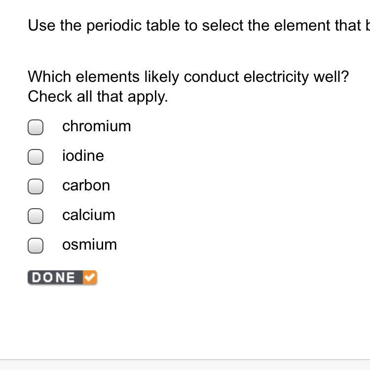The image size is (370, 370).
Task: Tick the iodine checkbox
Action: pyautogui.click(x=36, y=157)
